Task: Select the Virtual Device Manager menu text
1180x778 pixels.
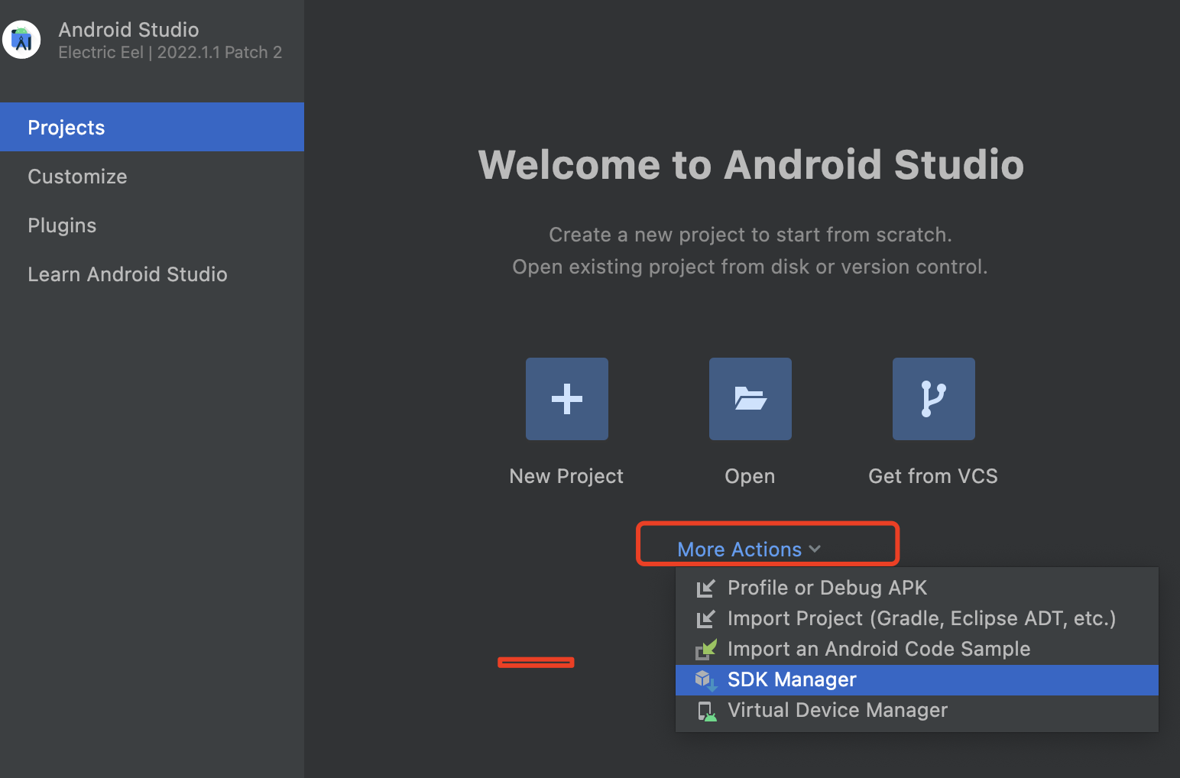Action: coord(837,710)
